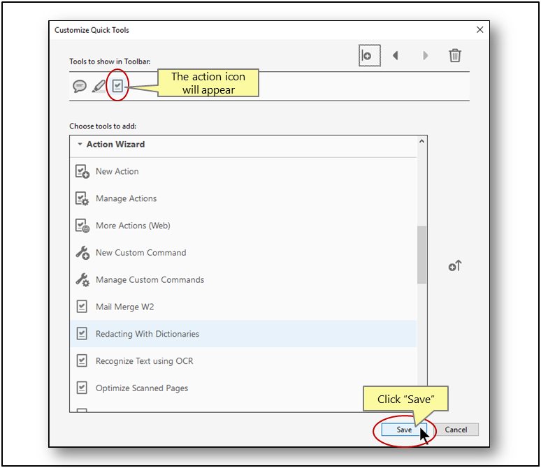
Task: Click the Save button
Action: (404, 430)
